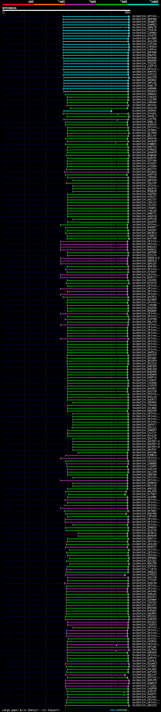Click label UniRef100_A2QIU5

click(144, 469)
